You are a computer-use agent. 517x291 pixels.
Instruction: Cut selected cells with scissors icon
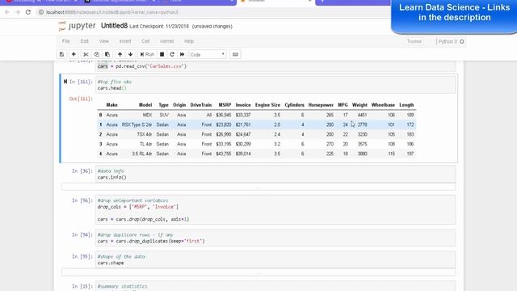[86, 54]
